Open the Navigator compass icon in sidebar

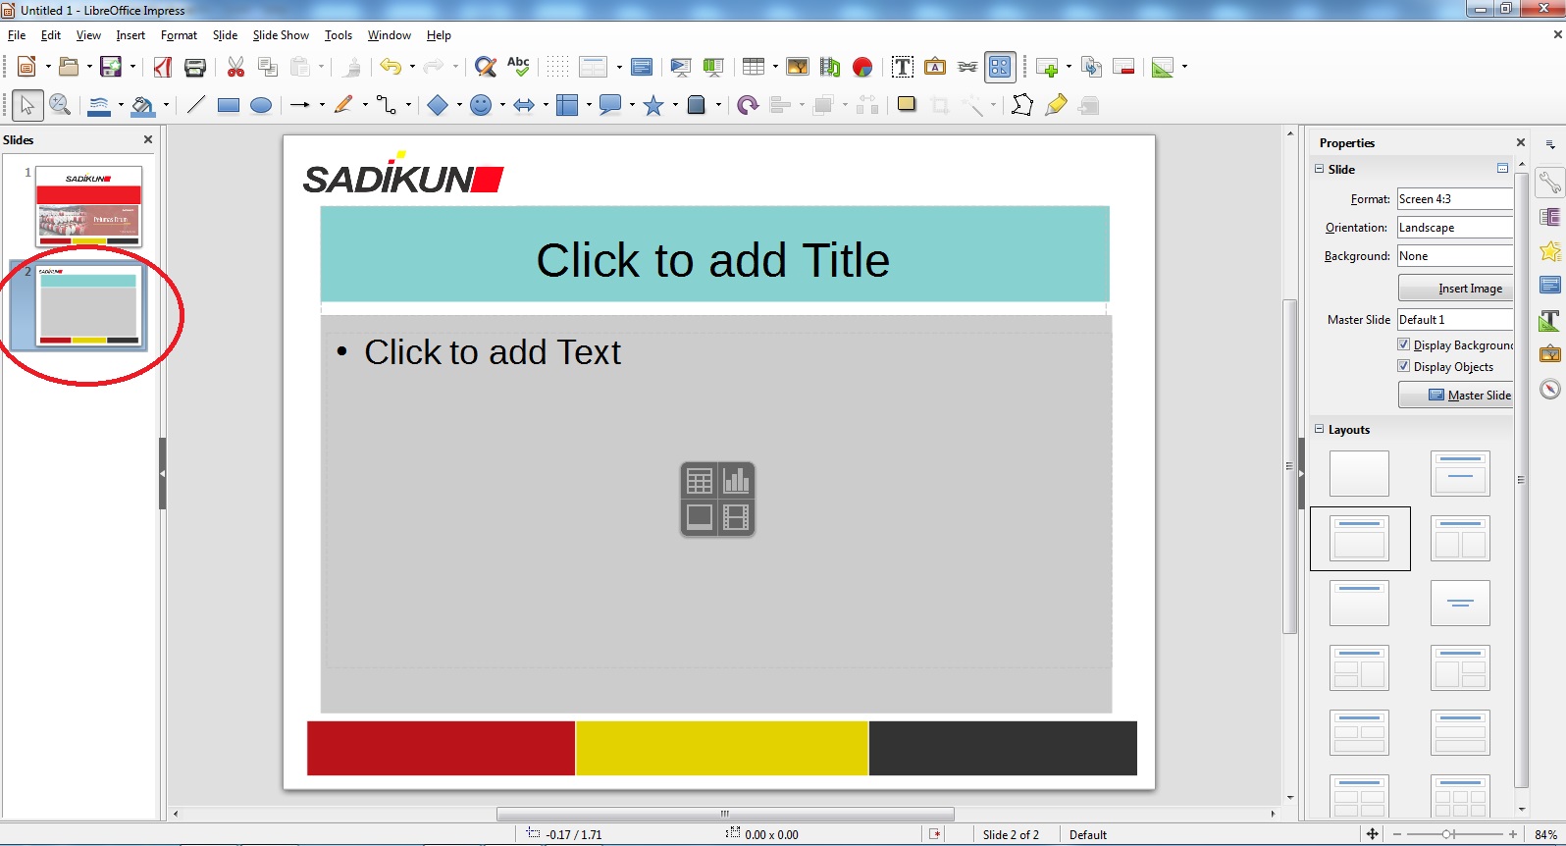[1550, 389]
